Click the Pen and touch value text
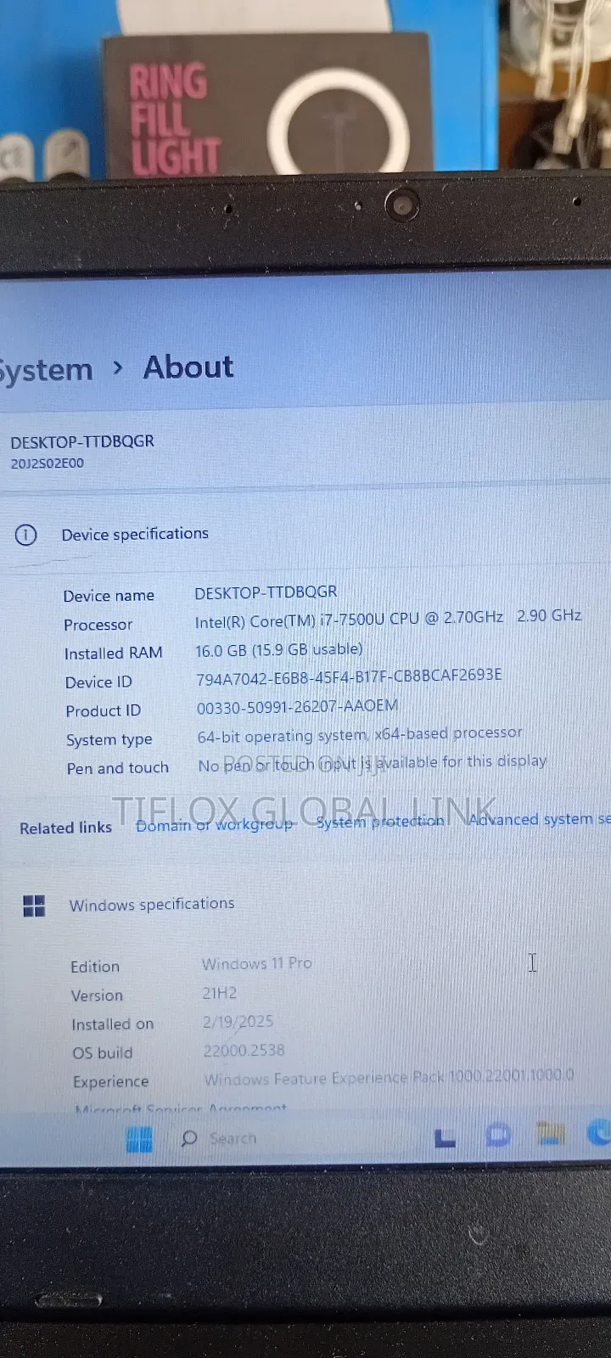 [373, 763]
